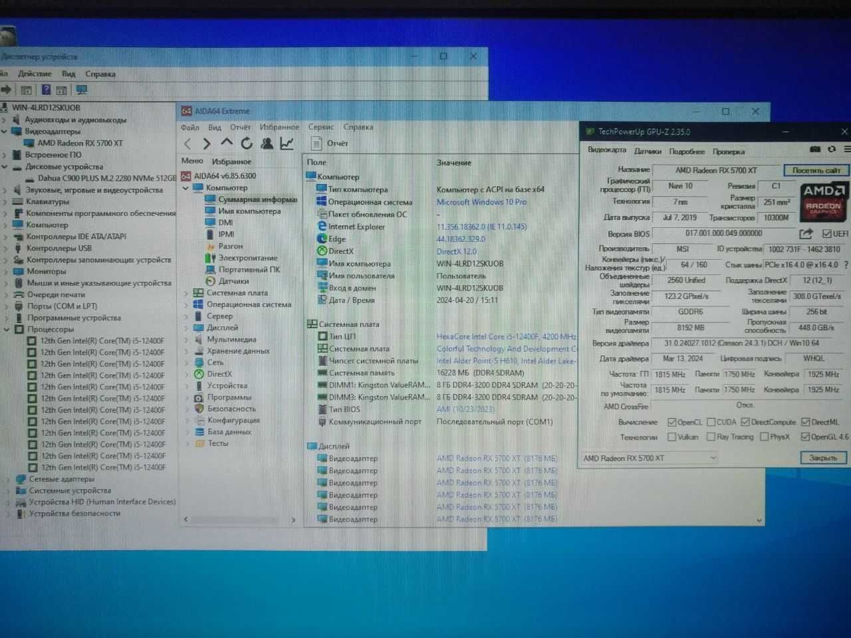Switch to Датчики tab in GPU-Z
This screenshot has width=851, height=638.
click(648, 151)
